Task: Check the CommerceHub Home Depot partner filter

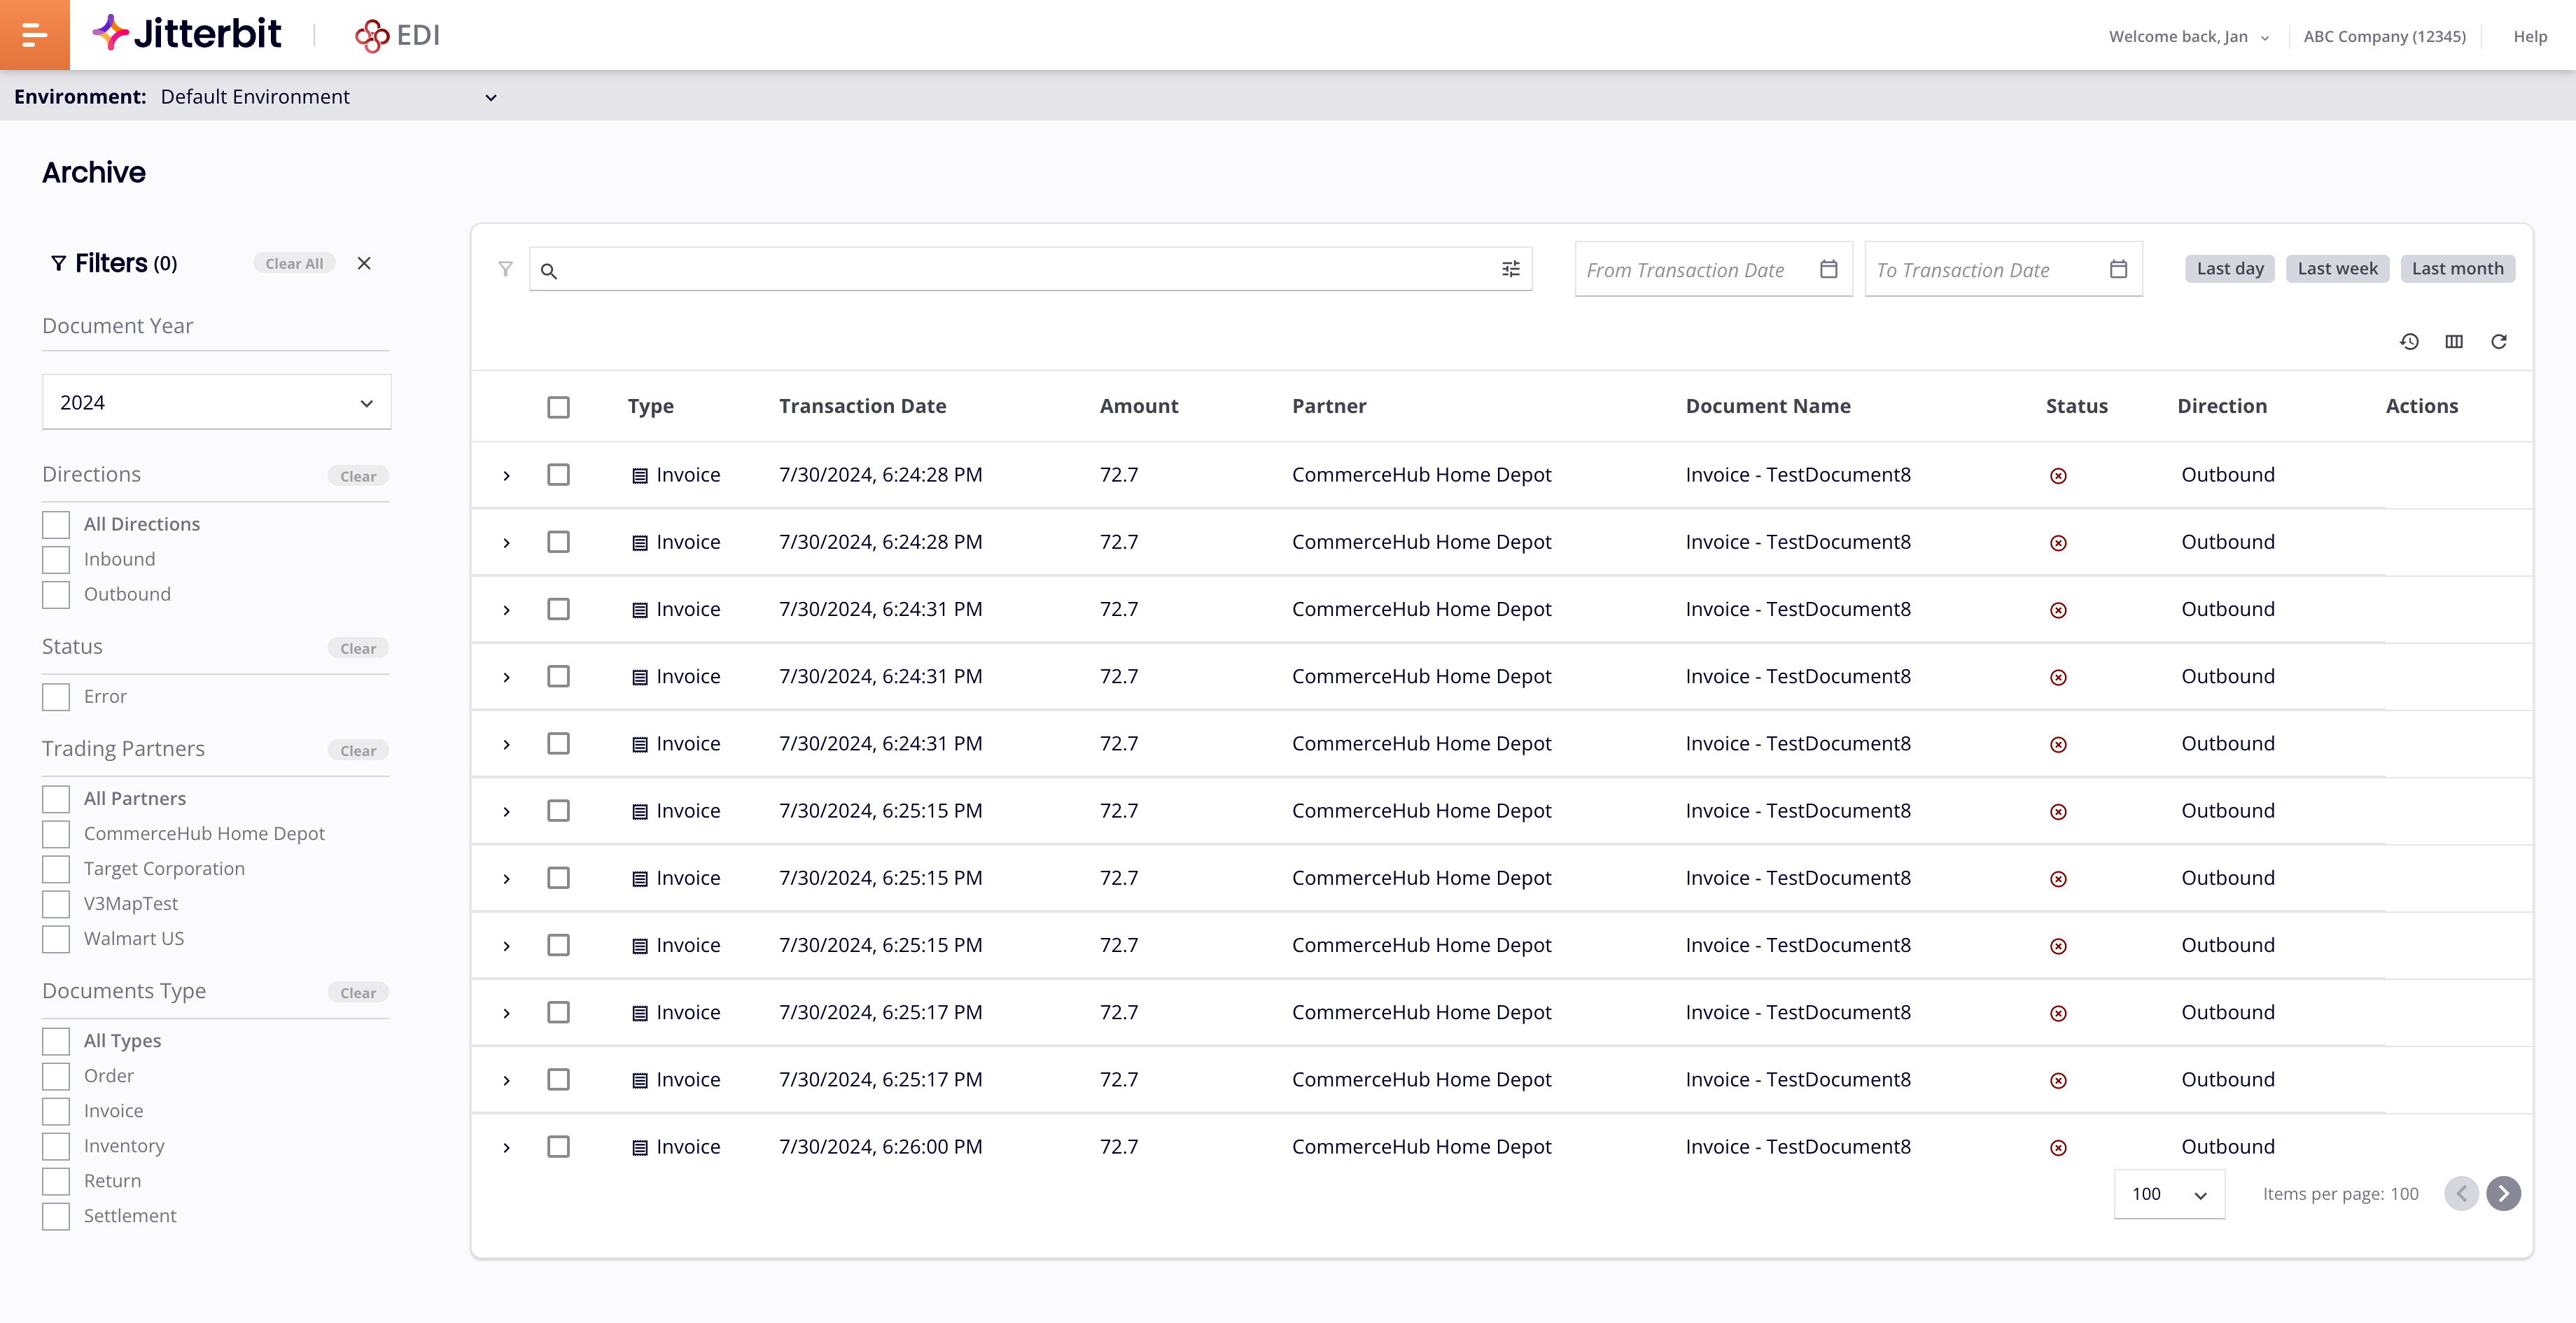Action: [56, 834]
